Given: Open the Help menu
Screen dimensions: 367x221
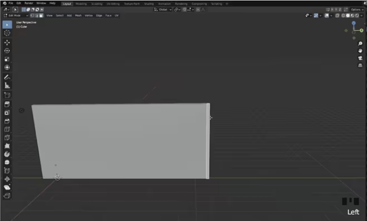Looking at the screenshot, I should pos(52,3).
